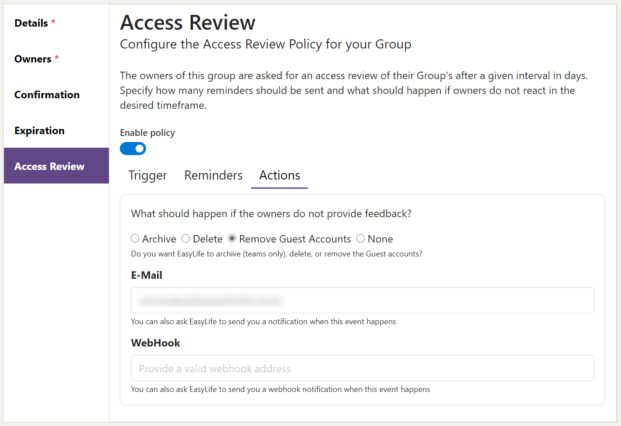Viewport: 621px width, 426px height.
Task: Click the E-Mail notification field
Action: coord(362,300)
